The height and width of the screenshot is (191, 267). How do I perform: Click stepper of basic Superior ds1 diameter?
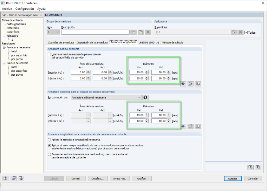tap(147, 72)
